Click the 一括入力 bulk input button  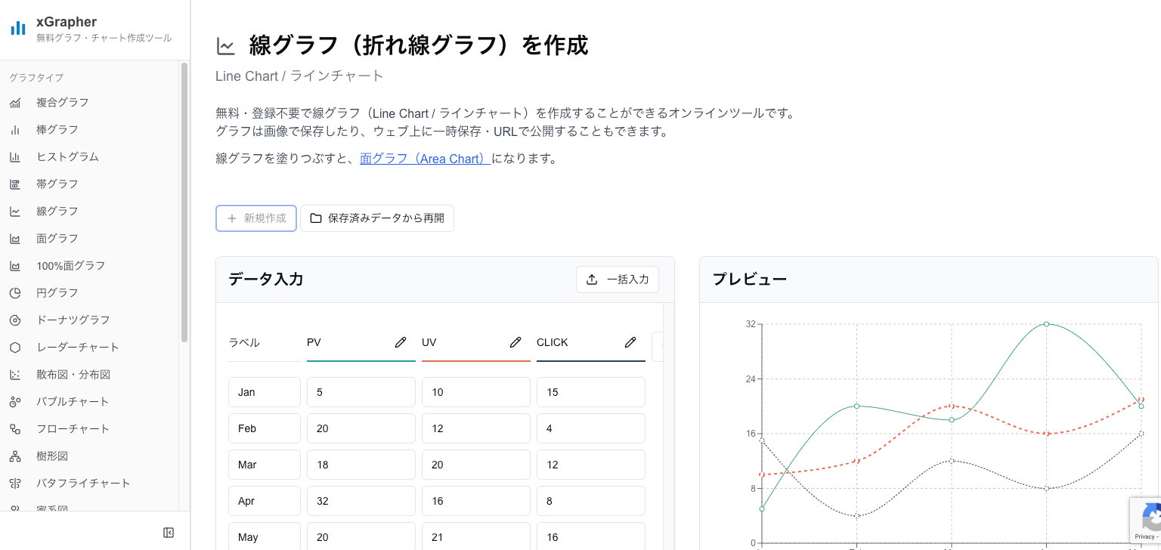[x=618, y=280]
